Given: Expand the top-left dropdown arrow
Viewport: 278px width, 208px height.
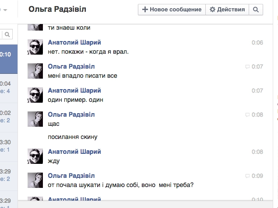Looking at the screenshot, I should pyautogui.click(x=5, y=9).
